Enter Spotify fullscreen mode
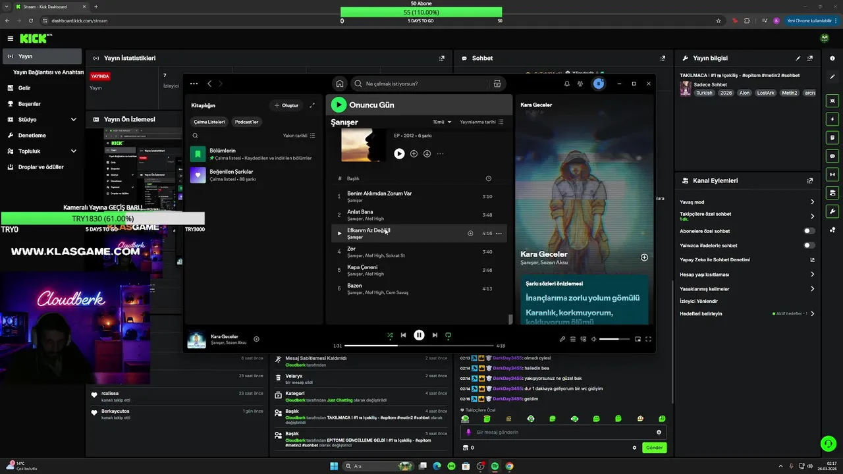Screen dimensions: 843x474 (649, 339)
